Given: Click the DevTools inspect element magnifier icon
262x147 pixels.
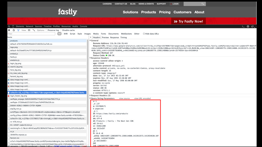Looking at the screenshot, I should [9, 26].
